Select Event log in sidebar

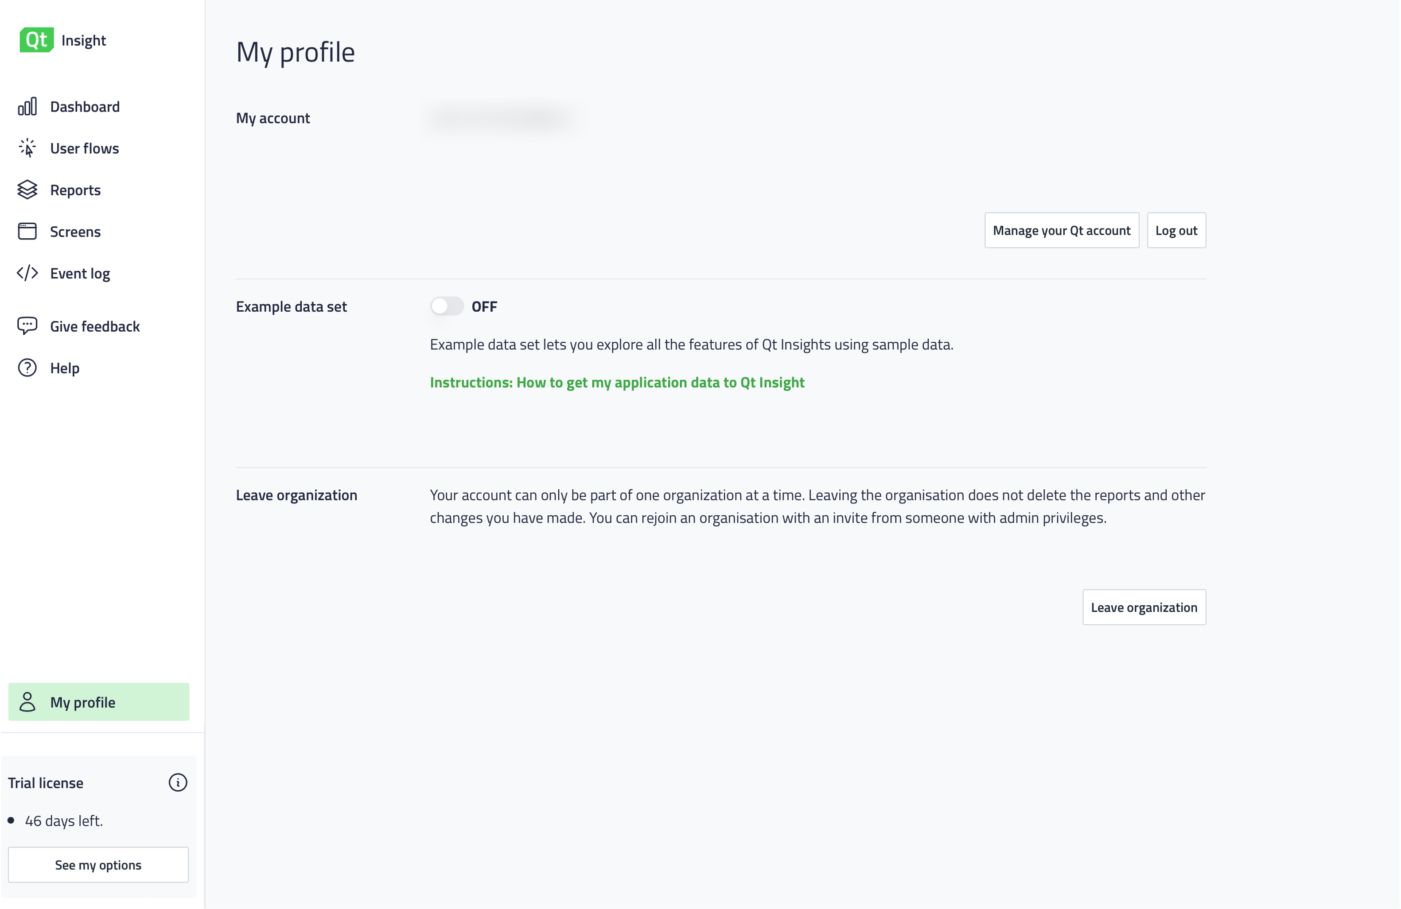(x=80, y=274)
